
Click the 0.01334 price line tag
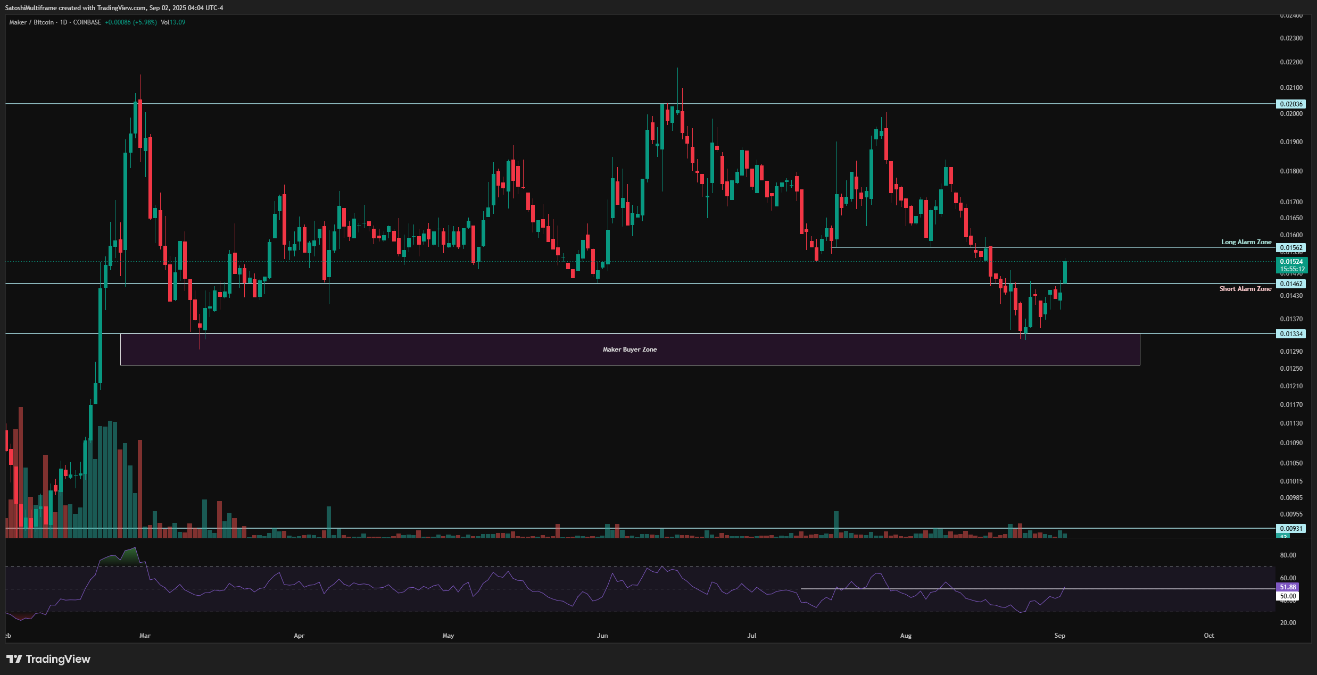tap(1291, 334)
